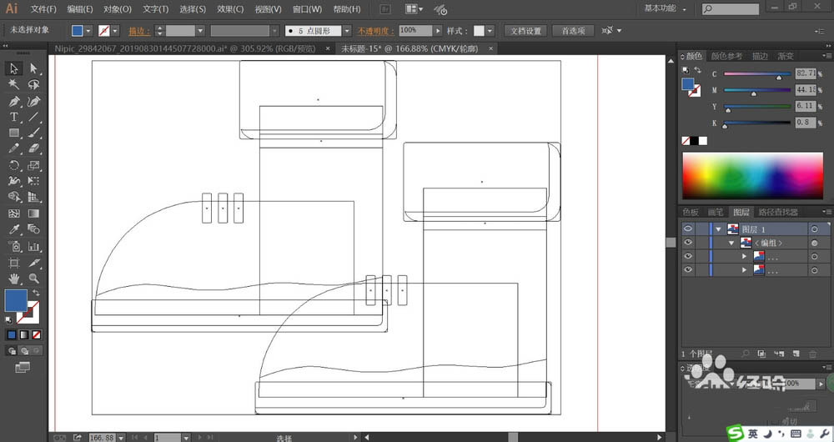Collapse the 图层 1 layer tree
The width and height of the screenshot is (834, 442).
click(x=718, y=229)
